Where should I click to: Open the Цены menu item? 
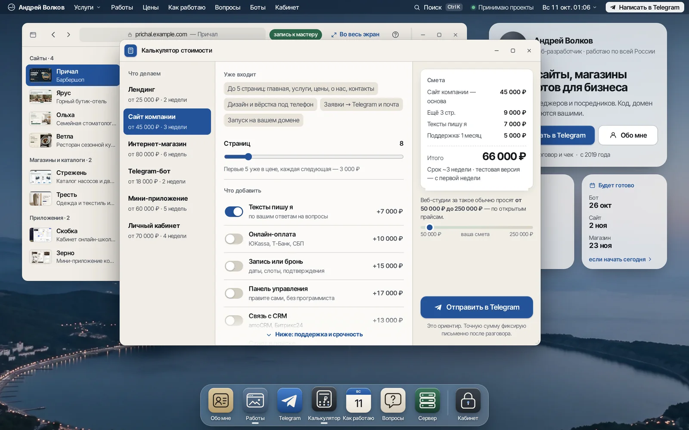[x=151, y=7]
